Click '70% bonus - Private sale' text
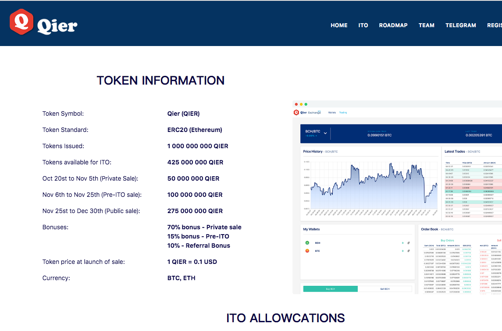Viewport: 502px width, 331px height. pos(204,227)
